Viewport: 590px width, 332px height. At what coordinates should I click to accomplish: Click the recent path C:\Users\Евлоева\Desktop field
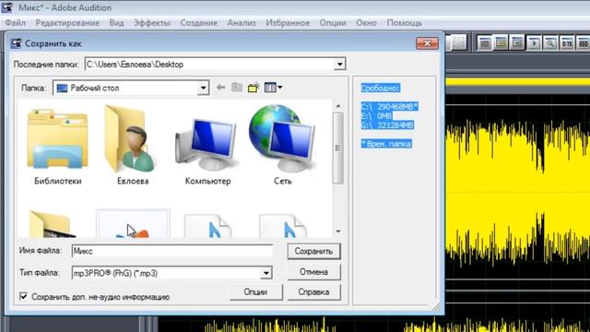[215, 64]
